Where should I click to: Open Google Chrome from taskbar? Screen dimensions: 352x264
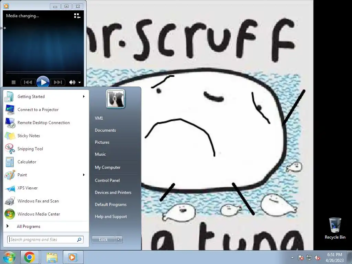tap(30, 257)
